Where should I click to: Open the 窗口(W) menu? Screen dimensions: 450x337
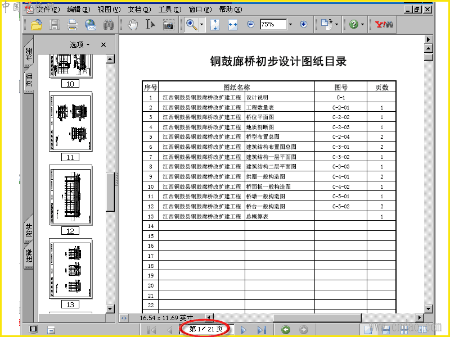coord(200,10)
